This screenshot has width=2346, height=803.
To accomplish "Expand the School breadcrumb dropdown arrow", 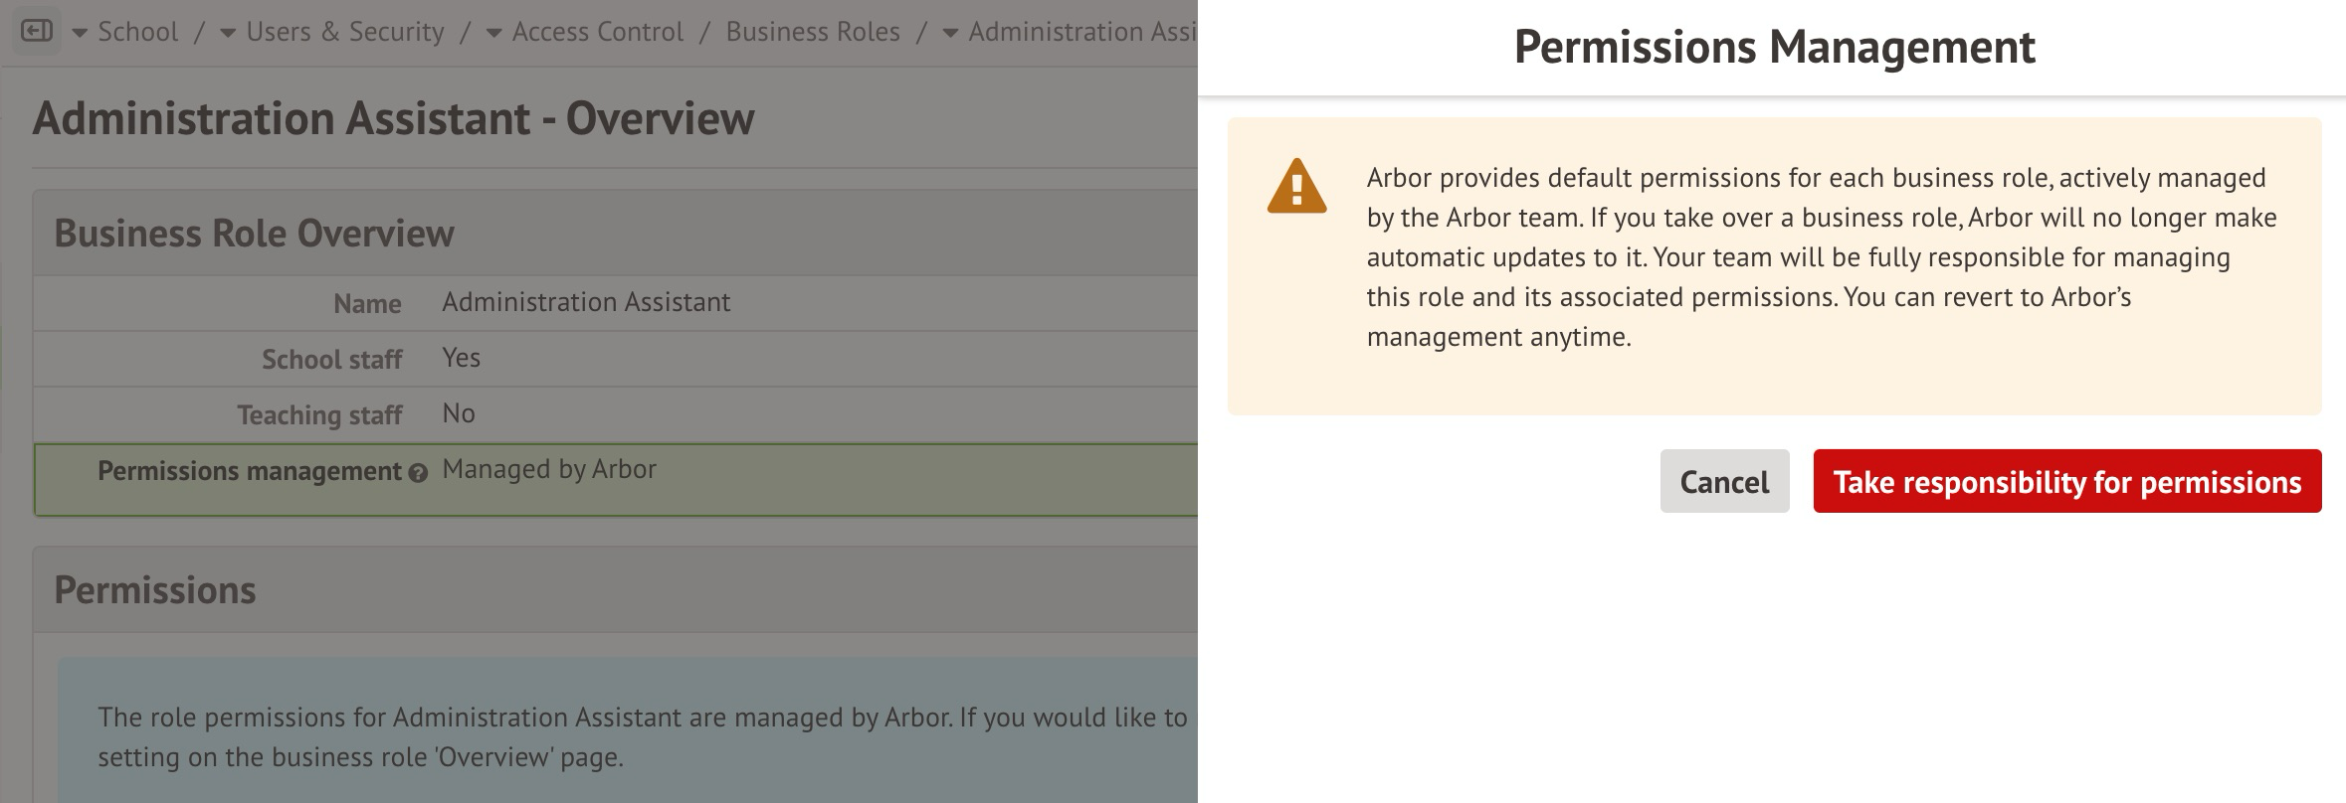I will (80, 33).
